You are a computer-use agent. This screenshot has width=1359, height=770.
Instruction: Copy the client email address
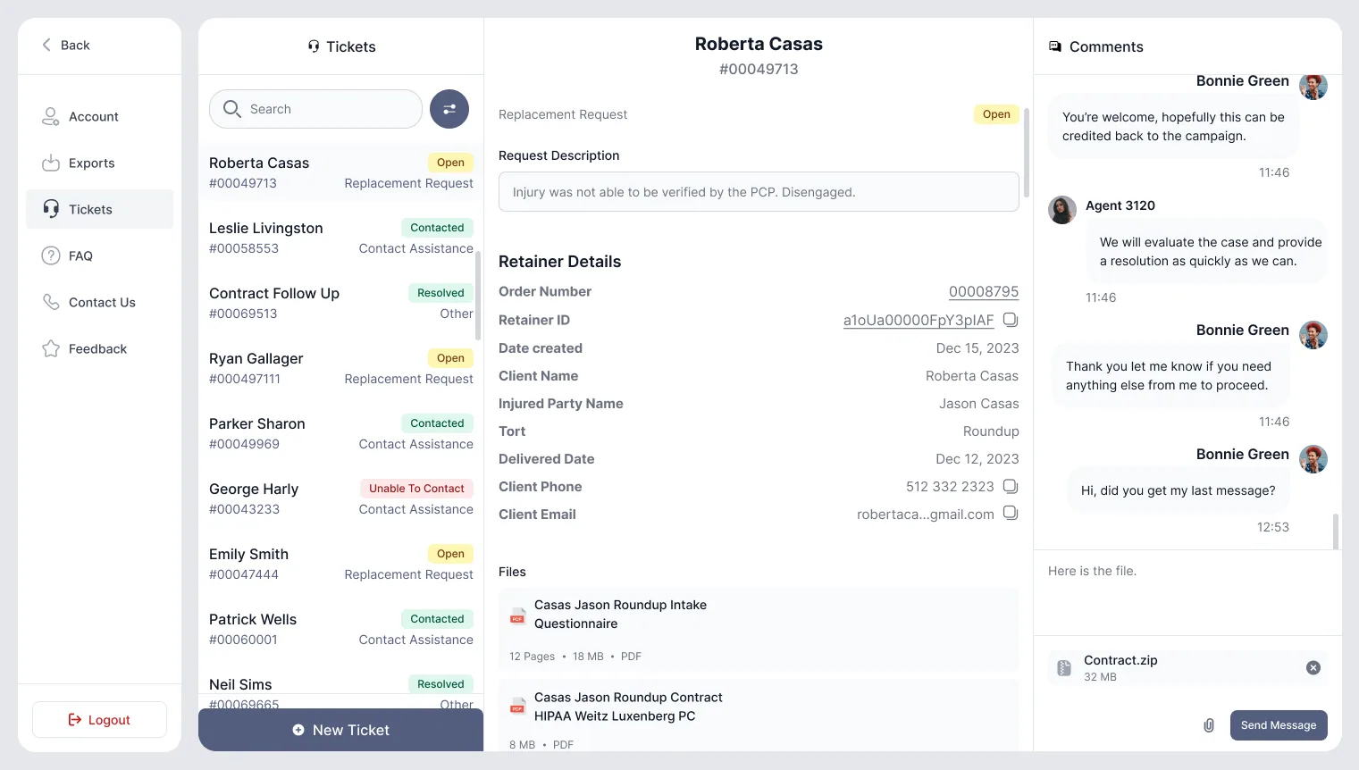coord(1011,514)
